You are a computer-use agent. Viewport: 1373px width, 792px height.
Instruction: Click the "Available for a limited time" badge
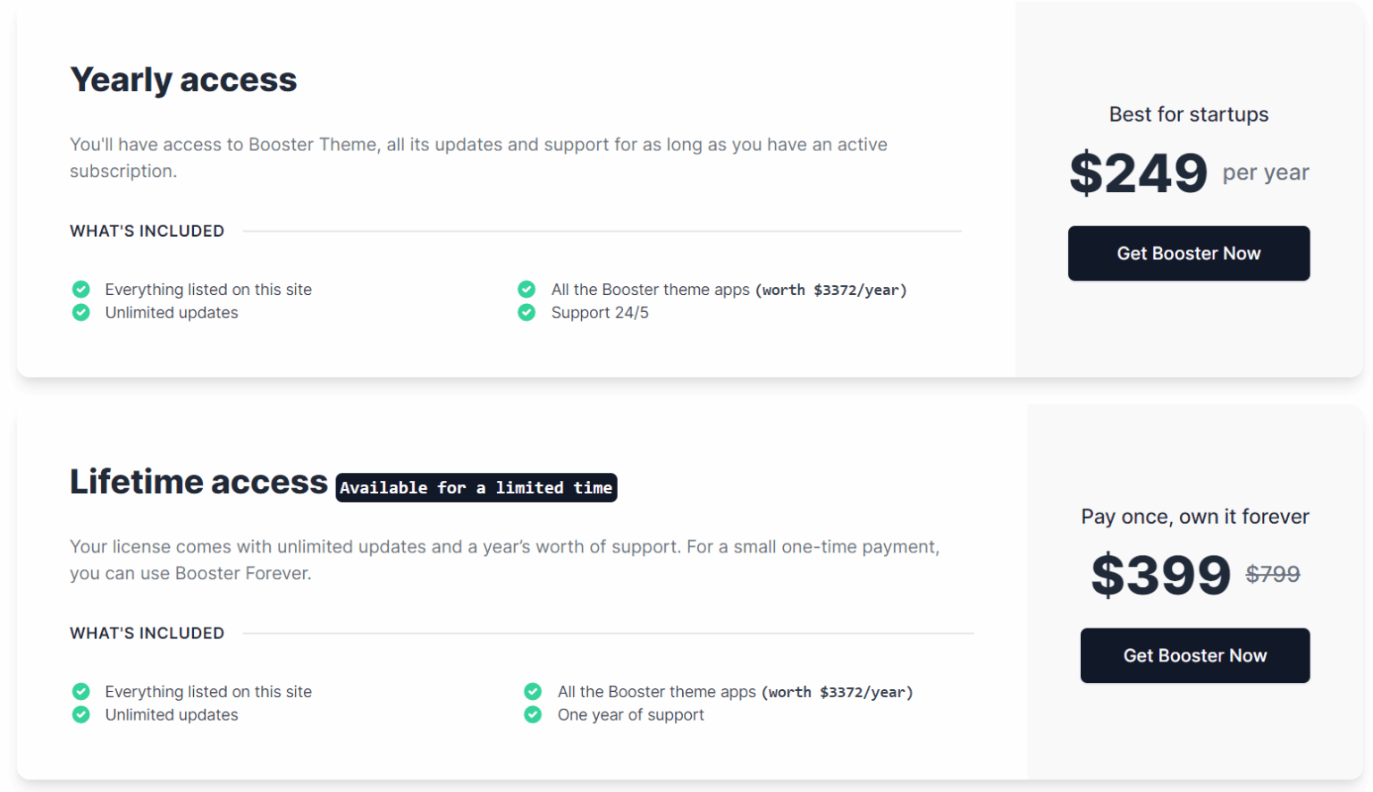pos(476,488)
